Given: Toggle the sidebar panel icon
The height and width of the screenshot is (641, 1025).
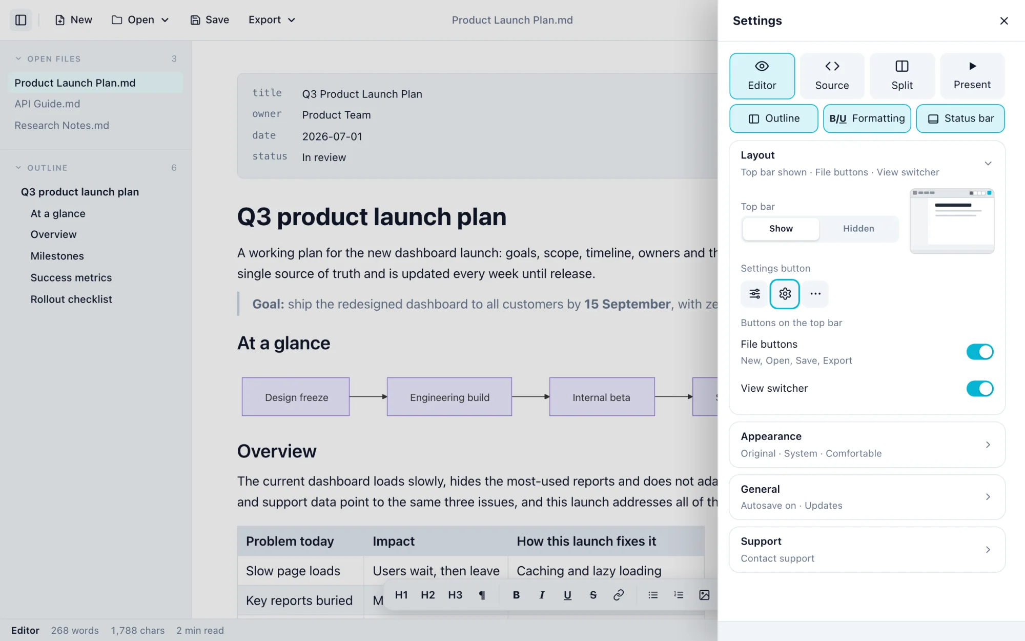Looking at the screenshot, I should tap(21, 20).
